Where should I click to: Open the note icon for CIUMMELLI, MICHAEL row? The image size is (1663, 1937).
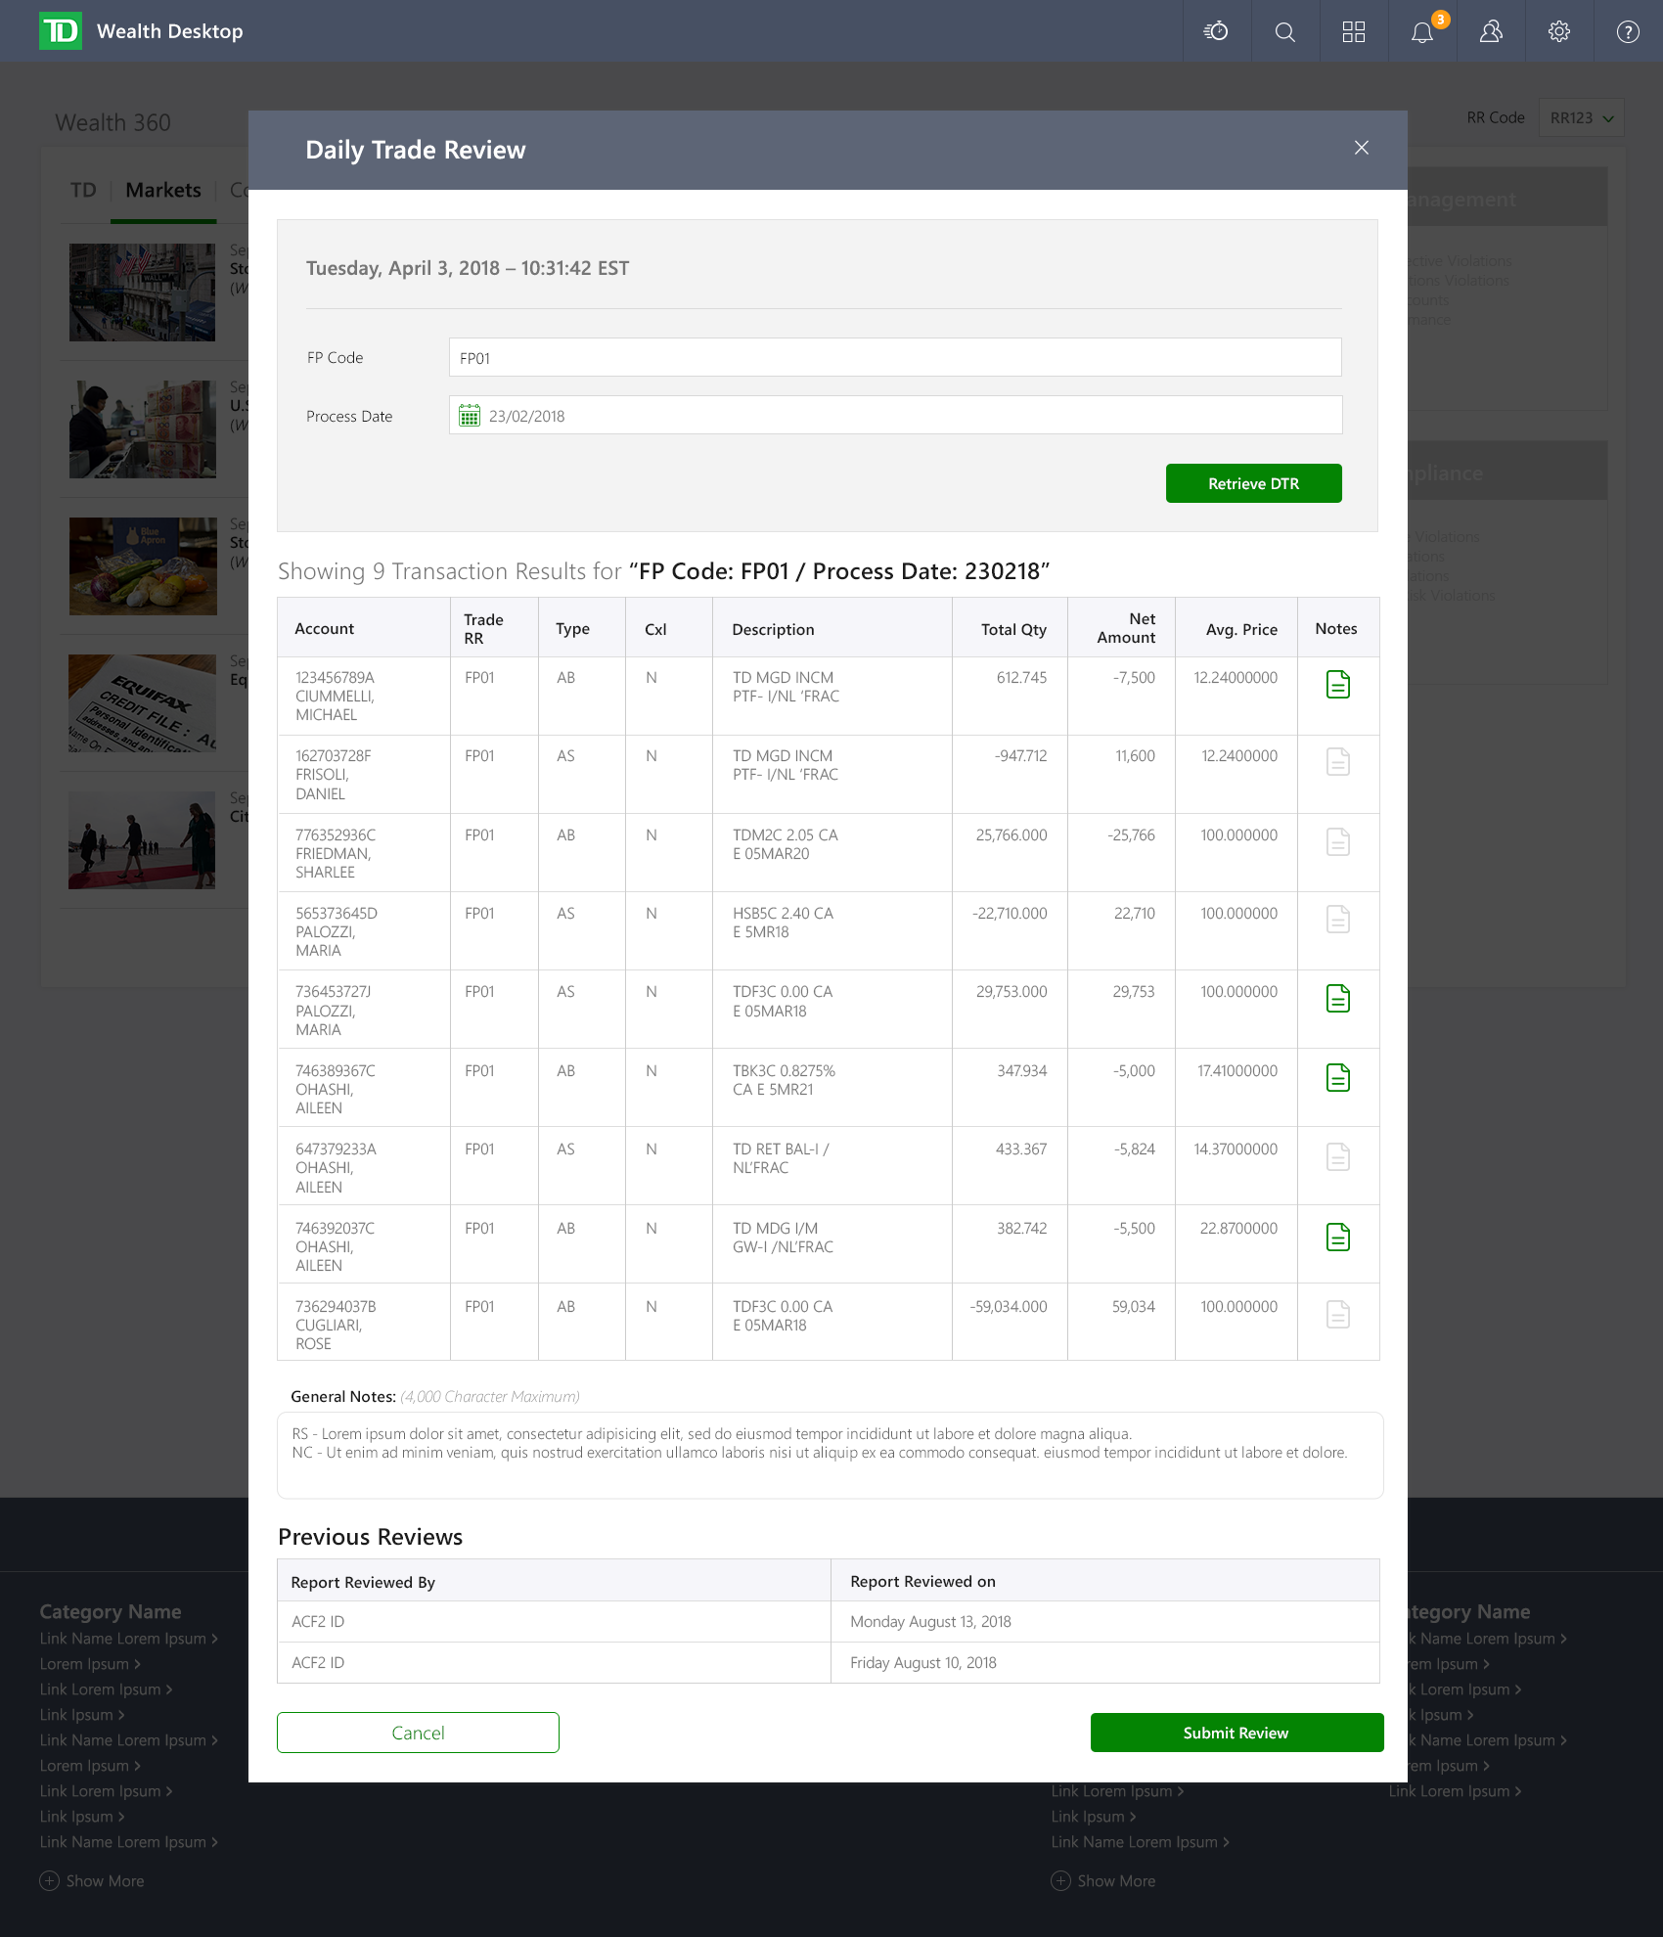1338,685
